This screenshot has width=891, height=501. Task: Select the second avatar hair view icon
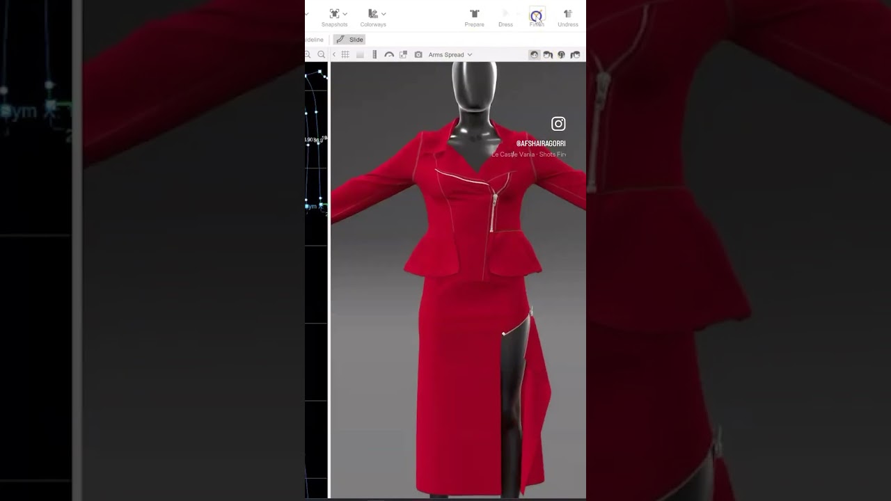[548, 54]
